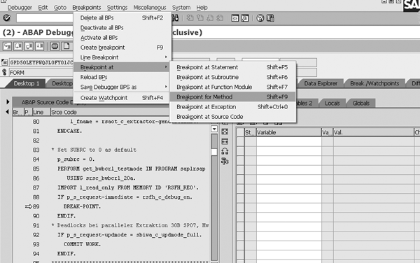Open the Miscellaneous menu

click(150, 8)
